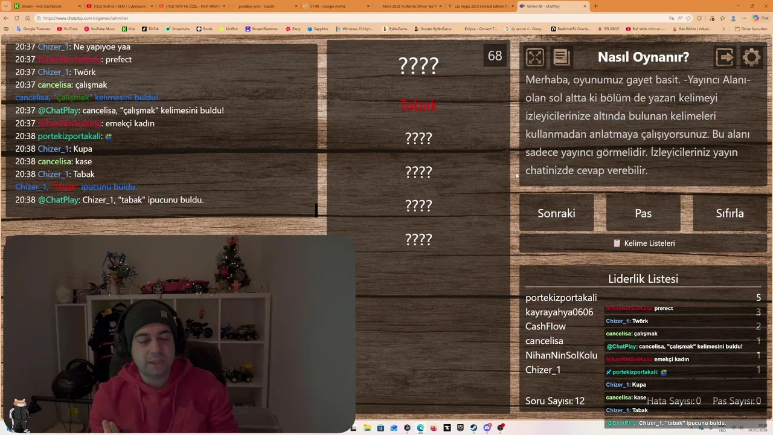773x435 pixels.
Task: Open YouTube bookmark
Action: (67, 29)
